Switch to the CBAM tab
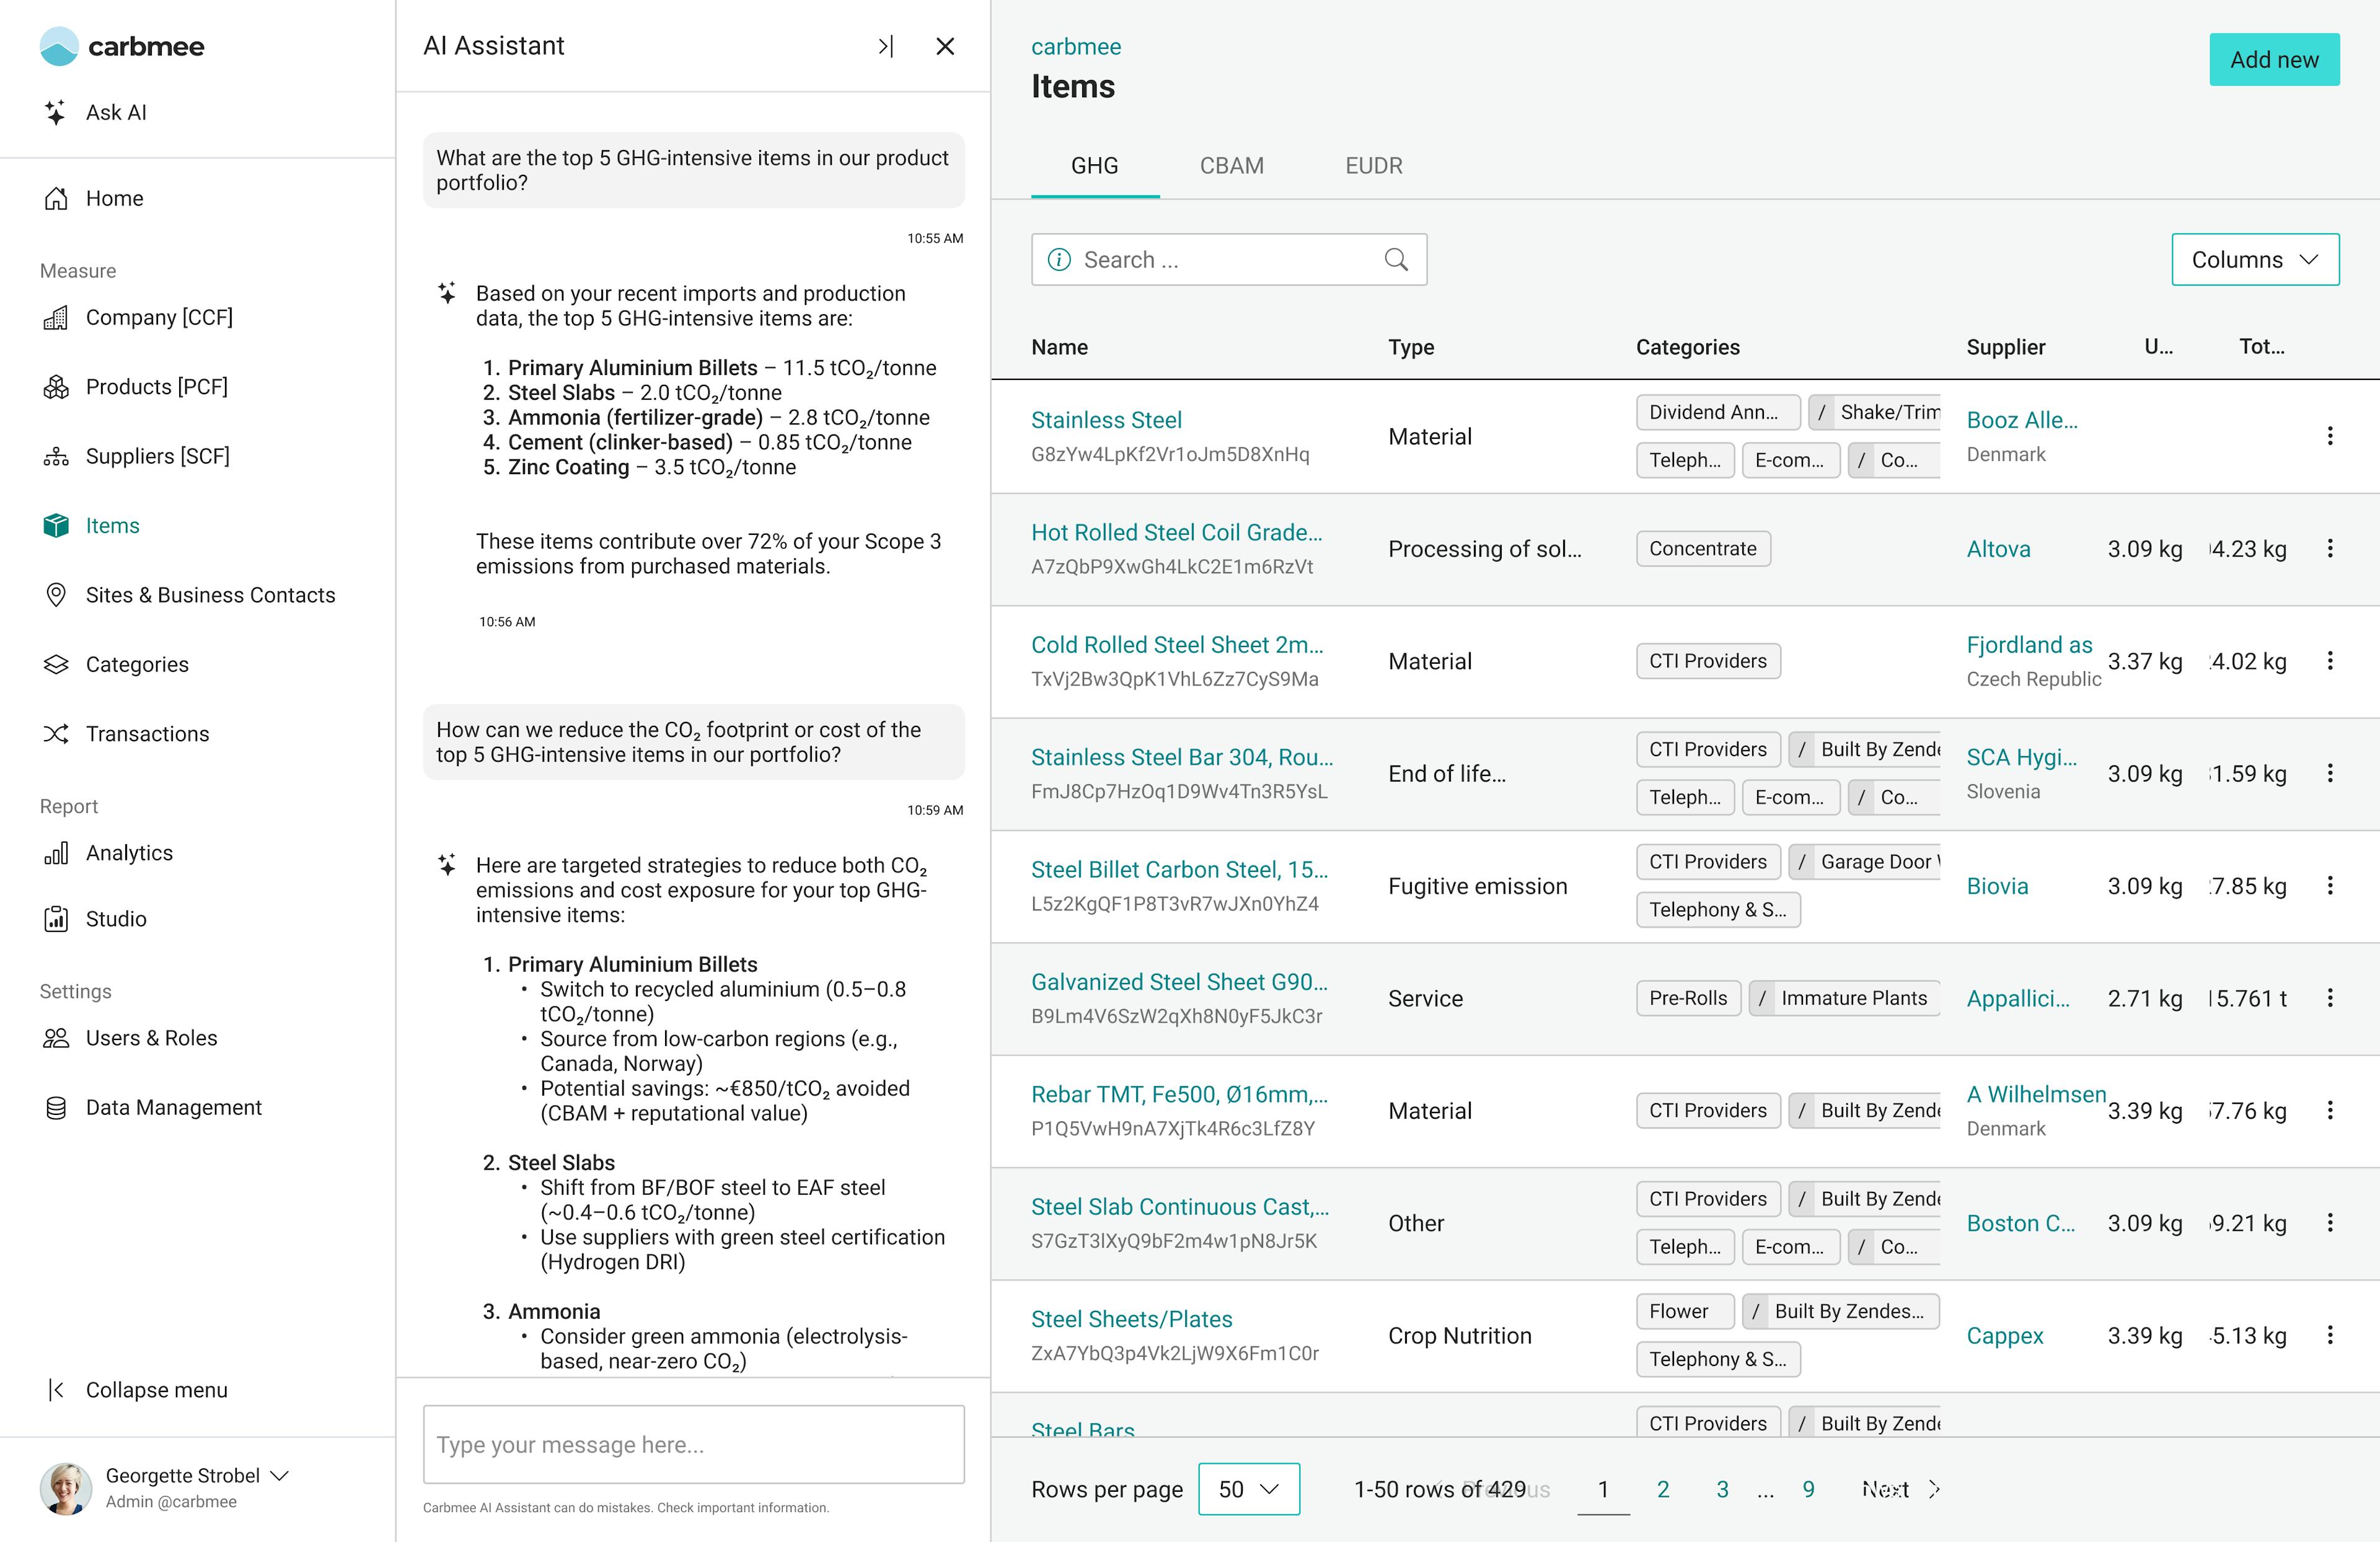The image size is (2380, 1542). (1231, 166)
